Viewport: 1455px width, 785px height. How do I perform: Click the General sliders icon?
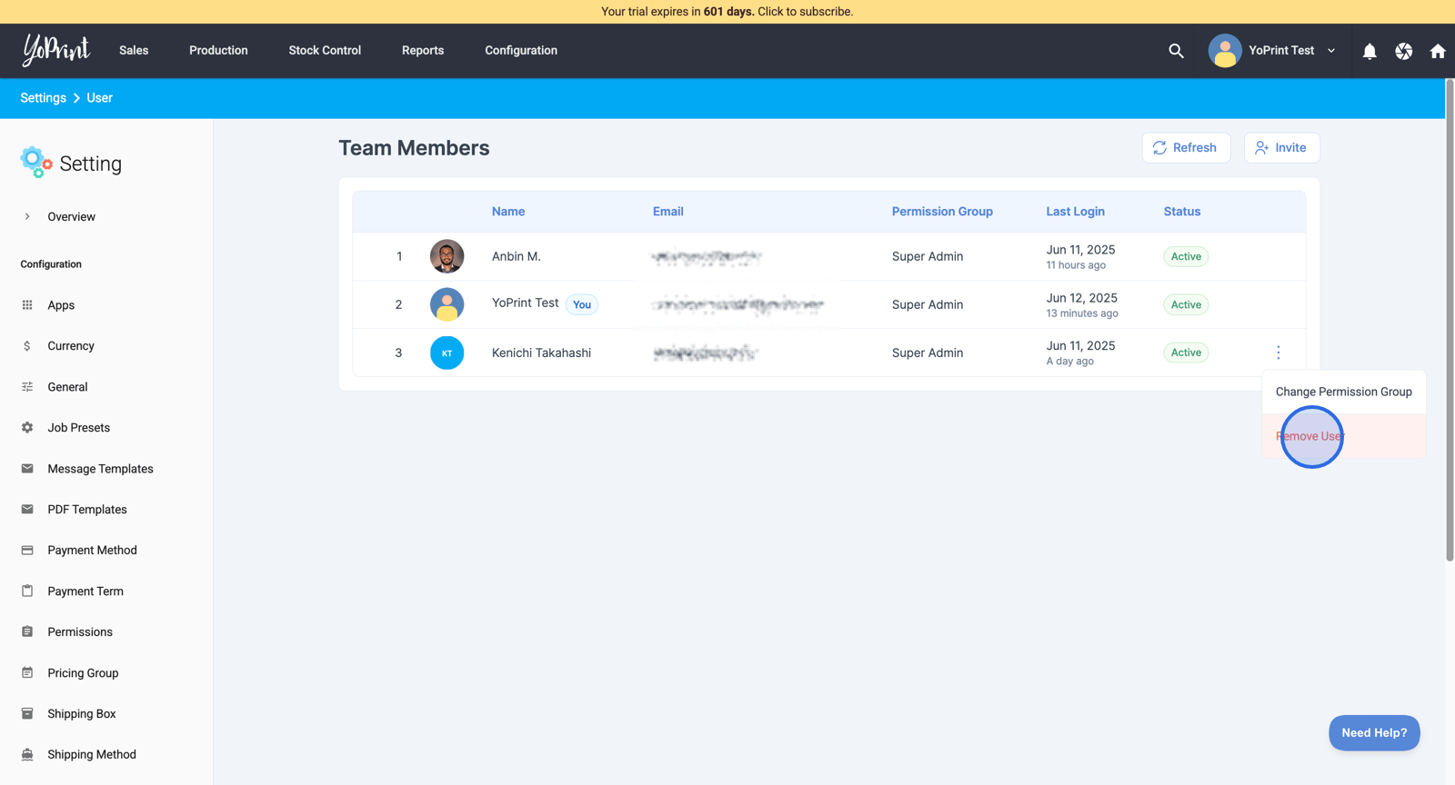(x=27, y=387)
